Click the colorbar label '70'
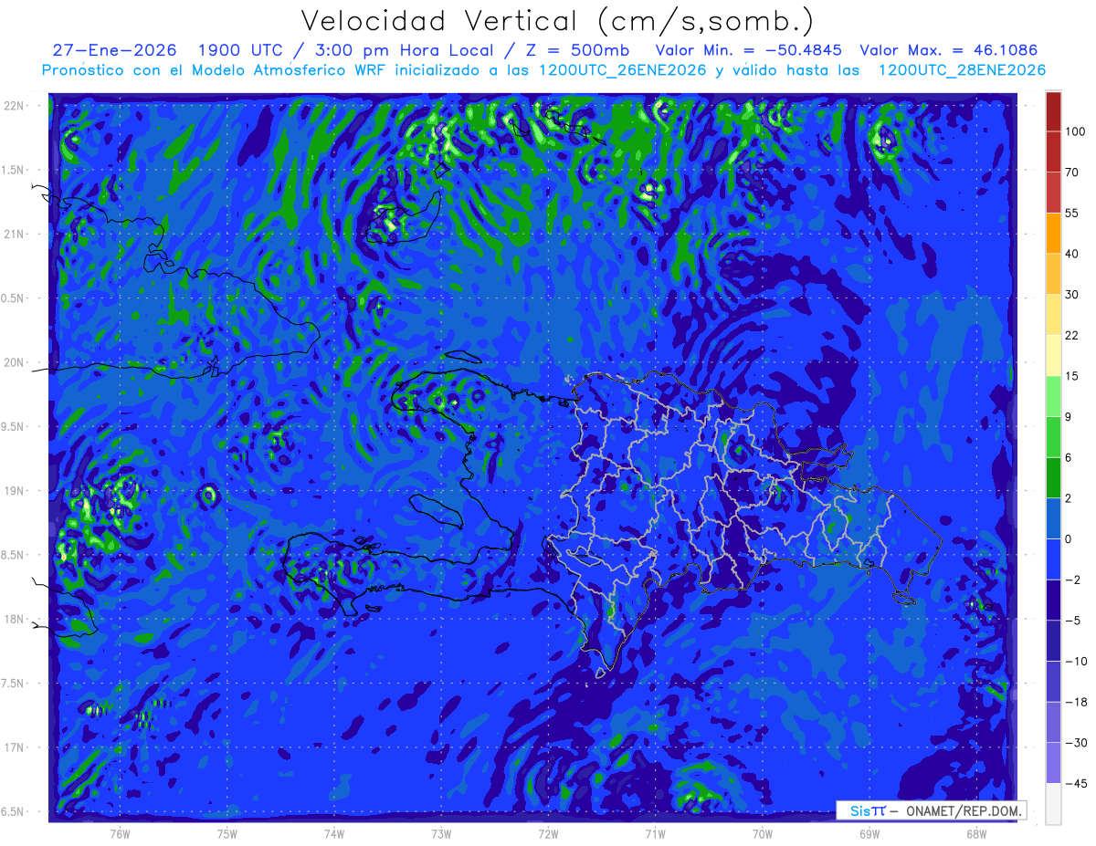This screenshot has width=1096, height=846. [x=1072, y=172]
